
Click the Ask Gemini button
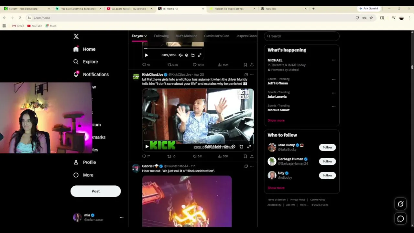tap(368, 8)
